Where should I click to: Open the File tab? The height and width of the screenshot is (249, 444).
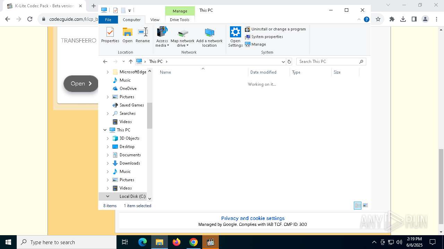pyautogui.click(x=108, y=20)
